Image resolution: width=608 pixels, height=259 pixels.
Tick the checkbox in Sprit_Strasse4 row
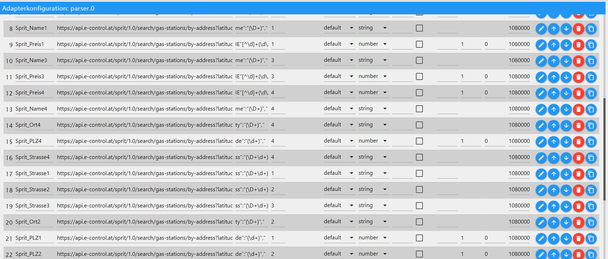point(419,157)
